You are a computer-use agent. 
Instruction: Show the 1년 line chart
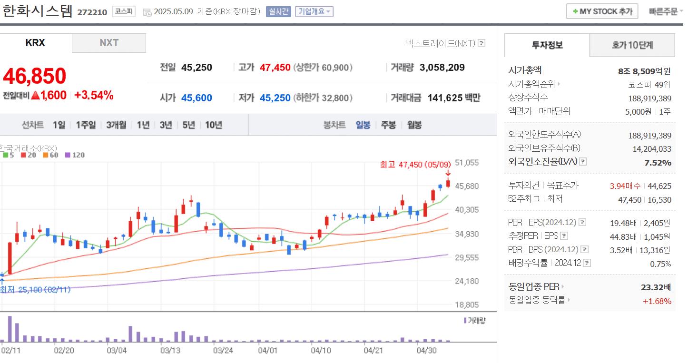(143, 125)
